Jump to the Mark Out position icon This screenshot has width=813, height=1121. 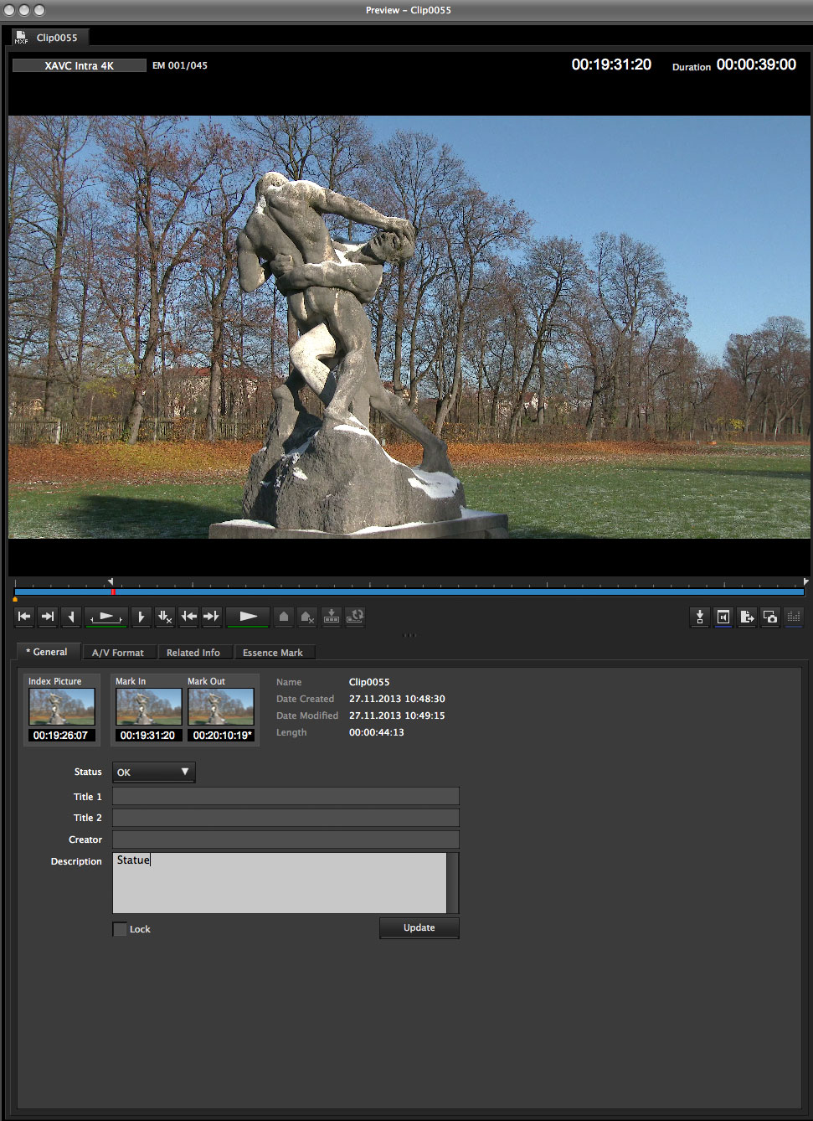click(x=212, y=617)
